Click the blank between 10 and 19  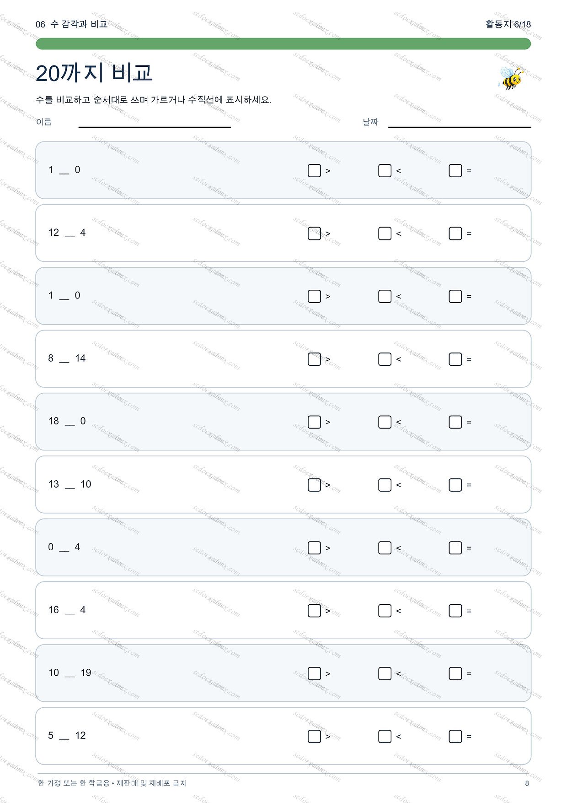coord(70,674)
